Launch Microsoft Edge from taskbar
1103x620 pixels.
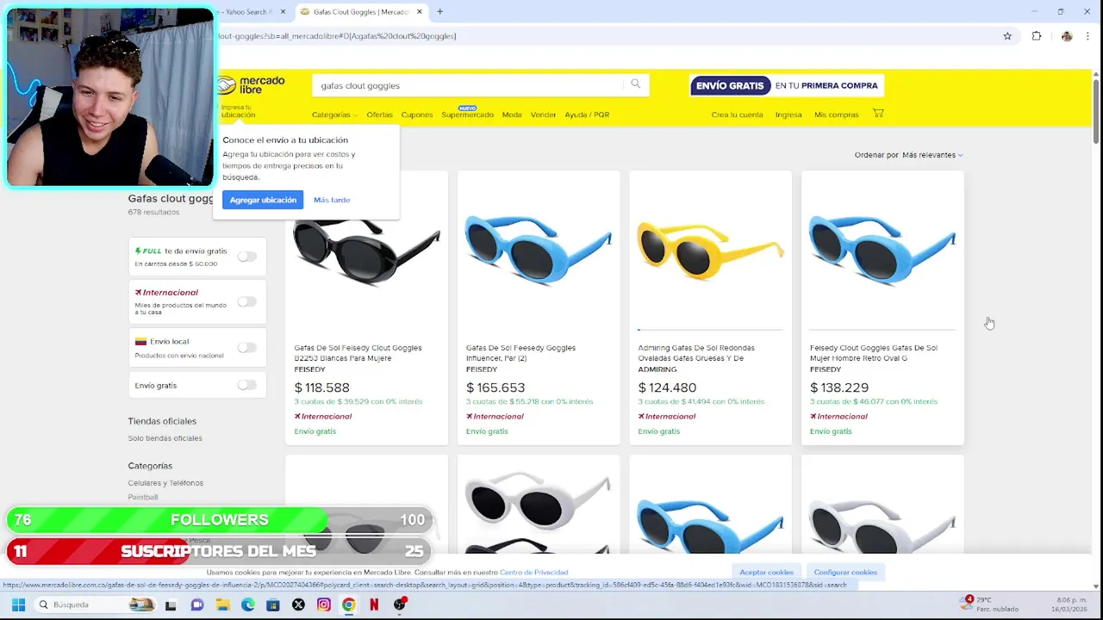click(248, 605)
